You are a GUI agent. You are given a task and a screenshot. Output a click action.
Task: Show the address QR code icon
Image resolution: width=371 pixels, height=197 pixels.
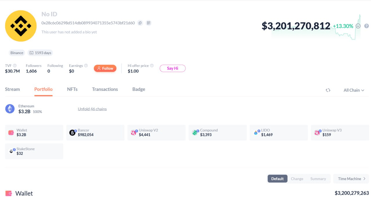[148, 23]
